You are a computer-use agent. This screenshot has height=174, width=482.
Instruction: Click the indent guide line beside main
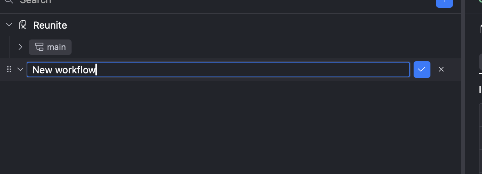click(x=9, y=47)
